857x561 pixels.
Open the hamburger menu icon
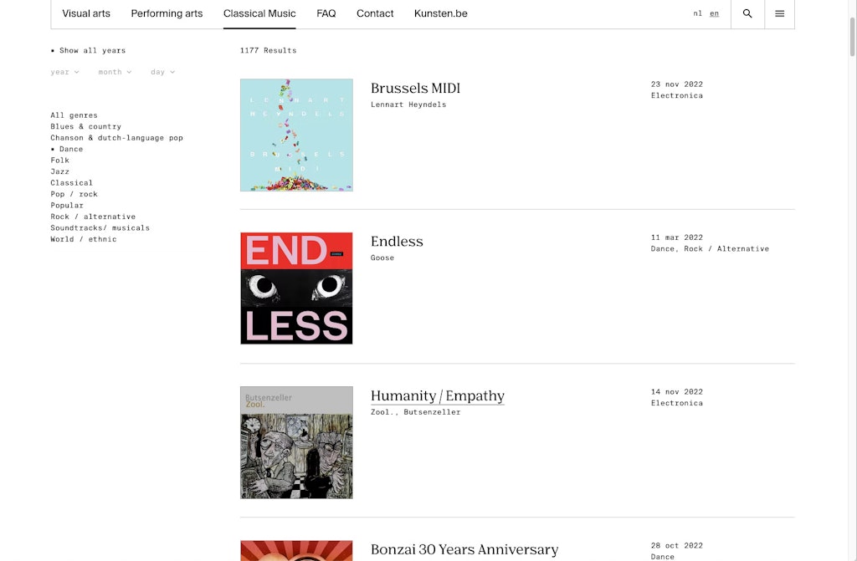pos(779,13)
